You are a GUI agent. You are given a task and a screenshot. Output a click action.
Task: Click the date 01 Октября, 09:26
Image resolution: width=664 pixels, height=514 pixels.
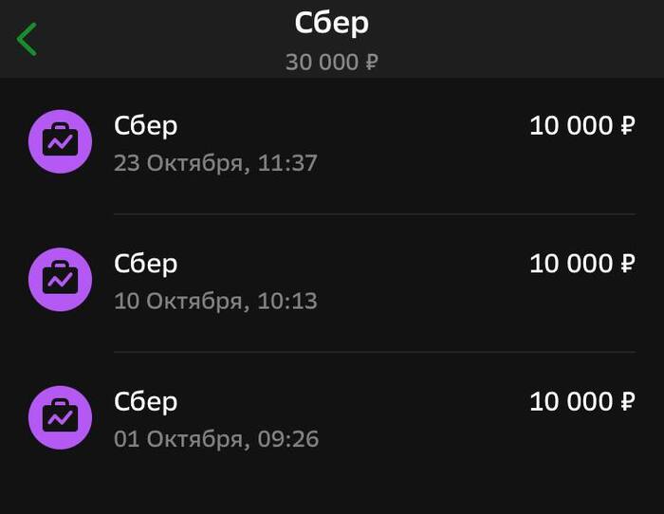point(216,440)
